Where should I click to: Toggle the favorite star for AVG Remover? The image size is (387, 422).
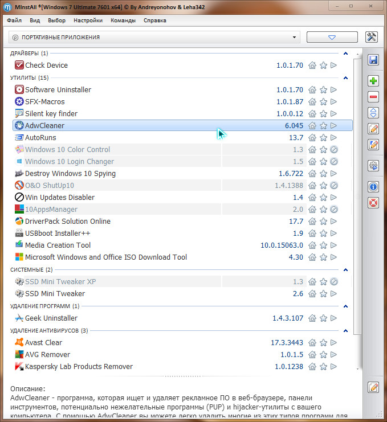(323, 355)
